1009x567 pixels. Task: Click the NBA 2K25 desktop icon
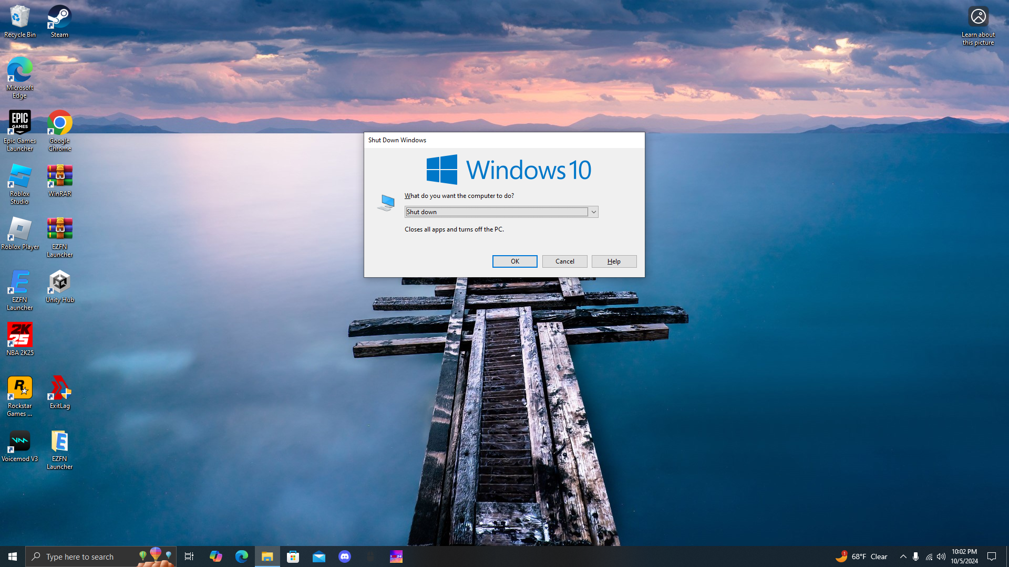(x=19, y=339)
